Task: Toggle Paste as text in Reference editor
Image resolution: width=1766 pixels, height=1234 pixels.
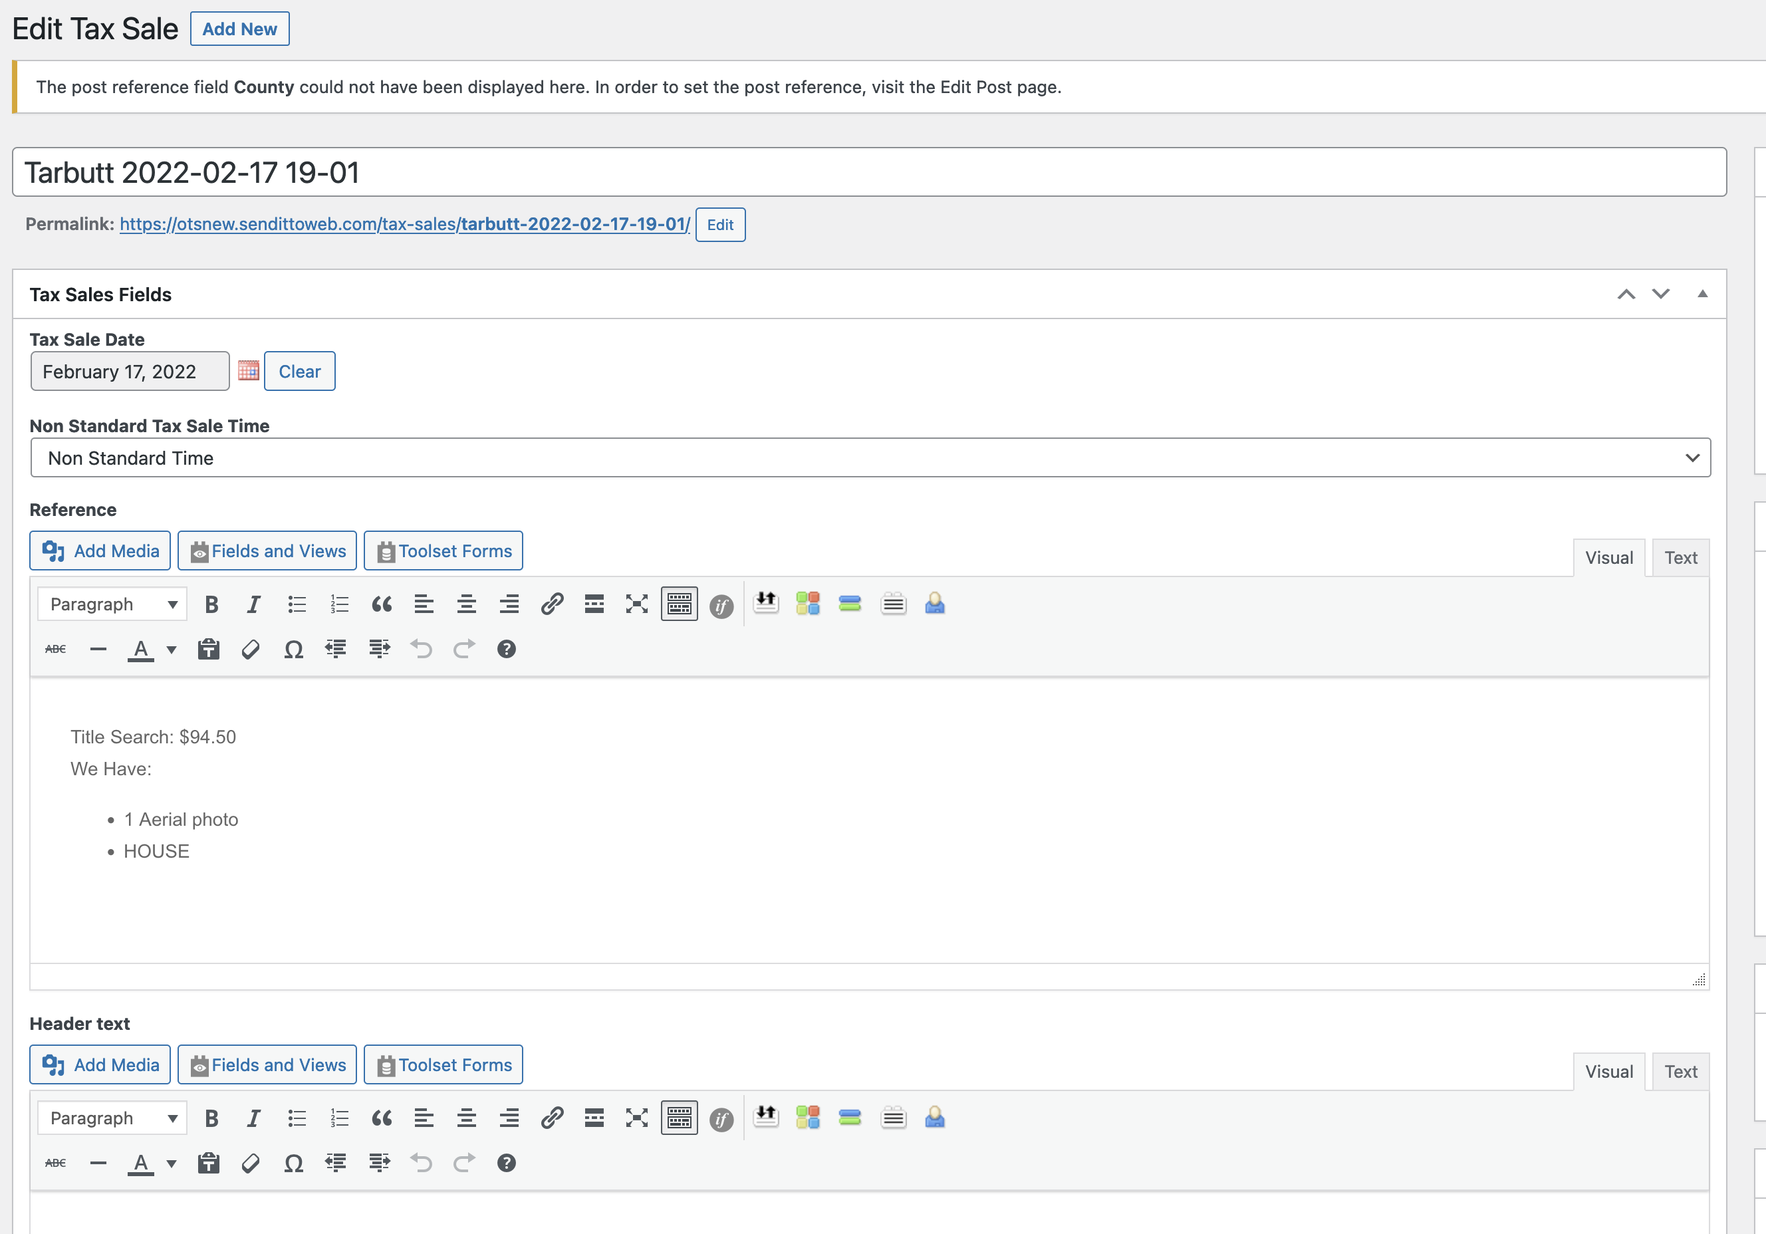Action: point(208,650)
